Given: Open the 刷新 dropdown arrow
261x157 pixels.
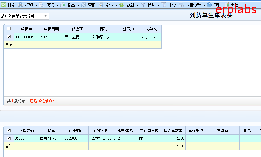Looking at the screenshot, I should click(x=138, y=5).
